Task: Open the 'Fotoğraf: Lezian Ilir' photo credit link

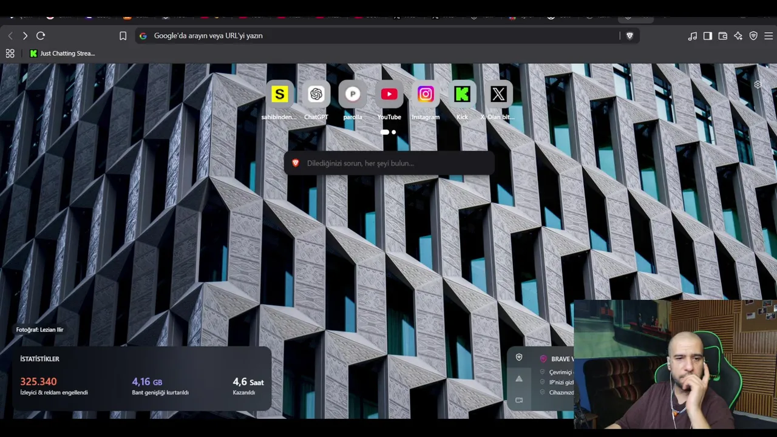Action: (39, 330)
